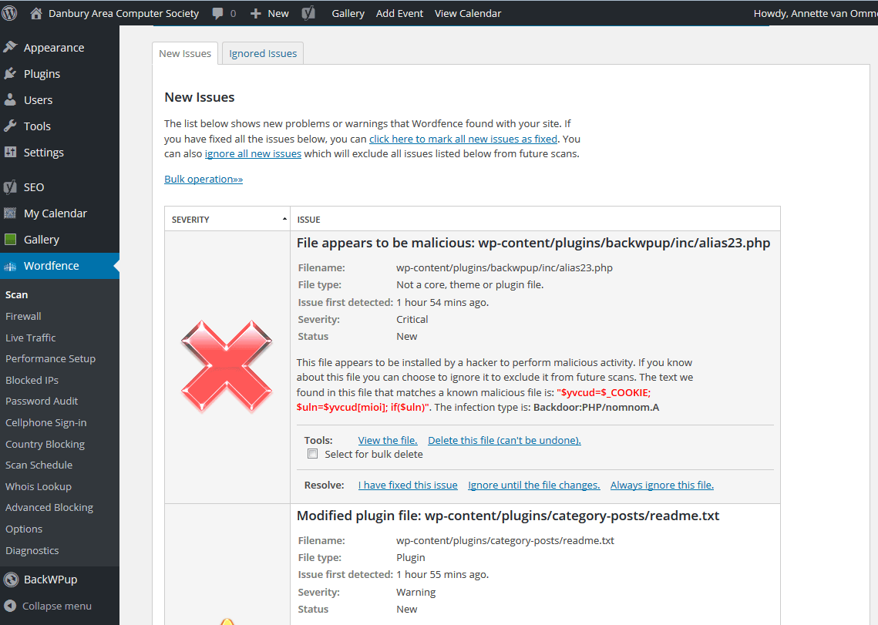Click 'I have fixed this issue' link

[x=408, y=485]
